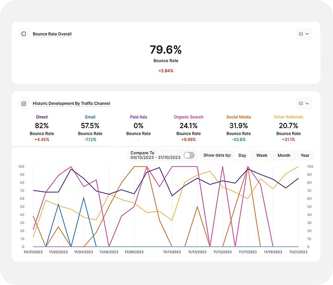
Task: Select the Other Referrals channel label
Action: pos(289,117)
